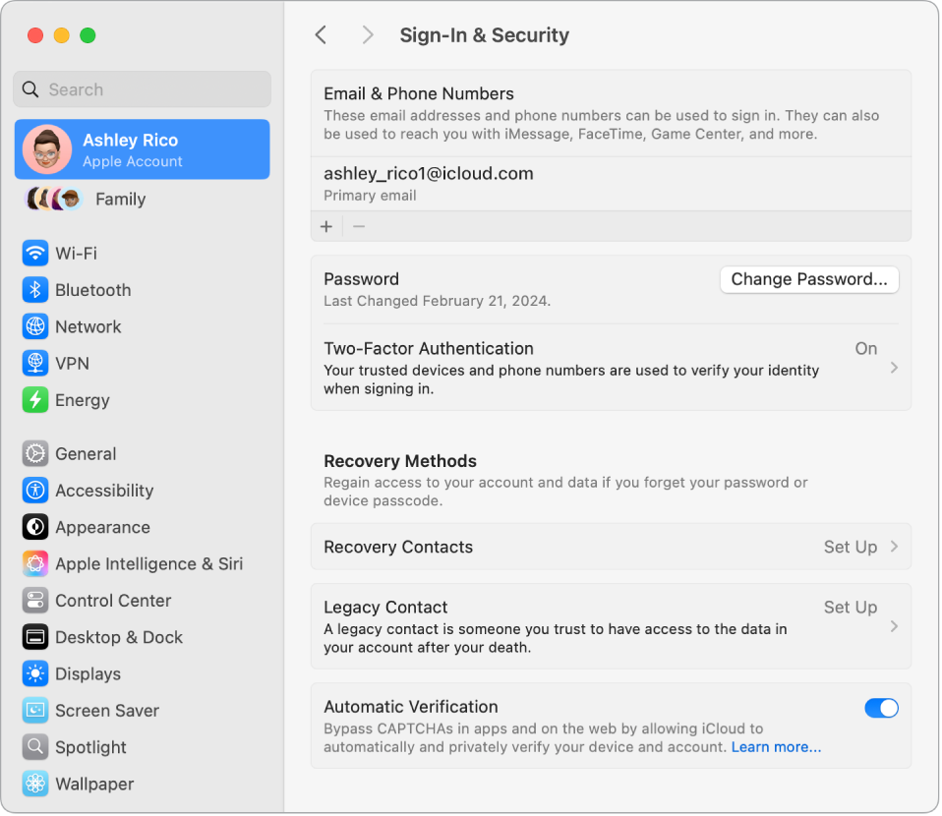The image size is (942, 816).
Task: Open the Learn more link
Action: (x=775, y=746)
